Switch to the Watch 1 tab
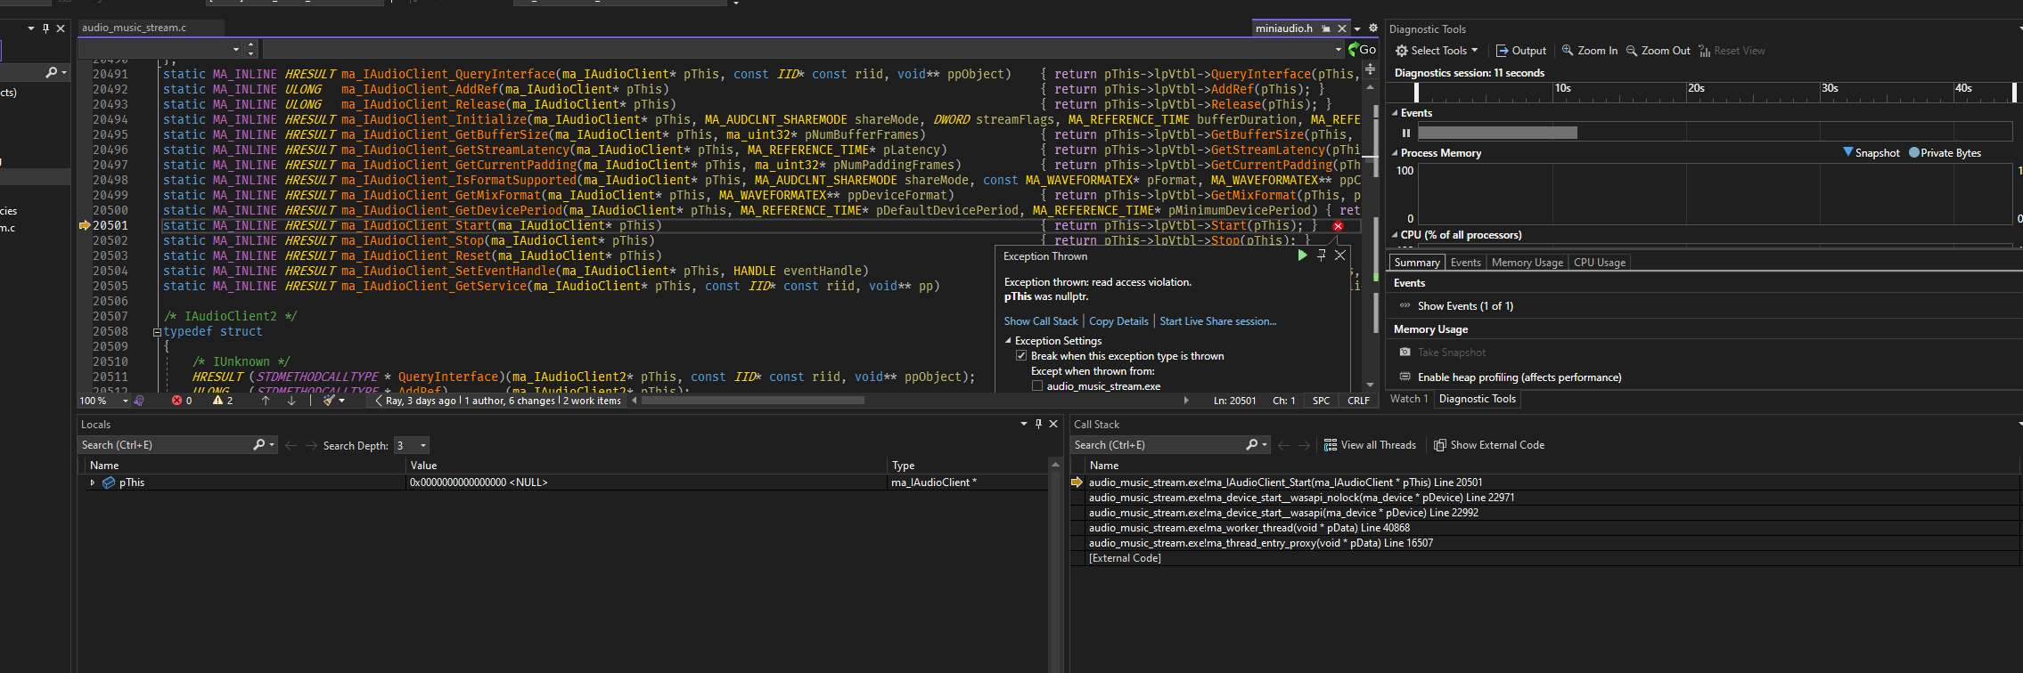 click(x=1409, y=399)
